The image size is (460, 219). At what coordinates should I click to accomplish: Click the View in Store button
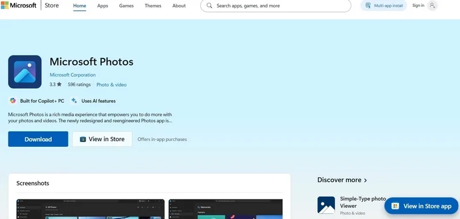(102, 139)
